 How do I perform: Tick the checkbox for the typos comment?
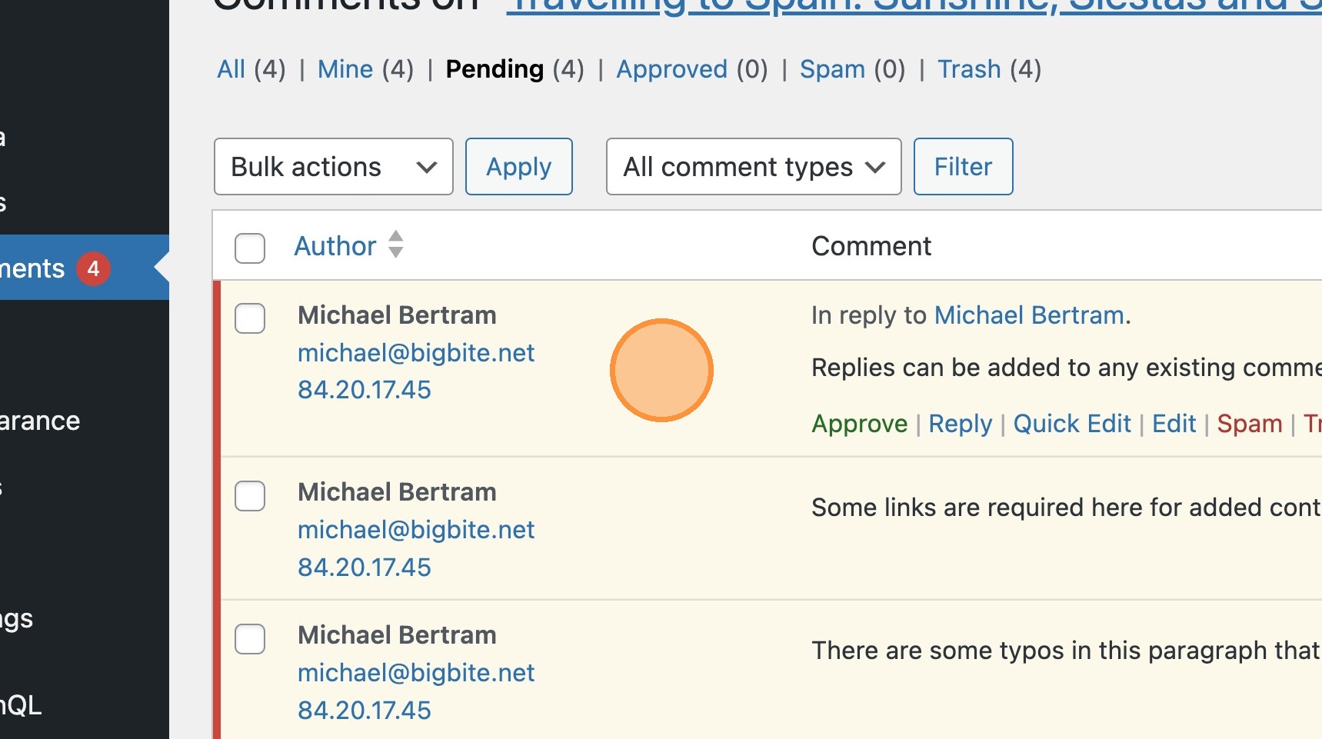250,638
